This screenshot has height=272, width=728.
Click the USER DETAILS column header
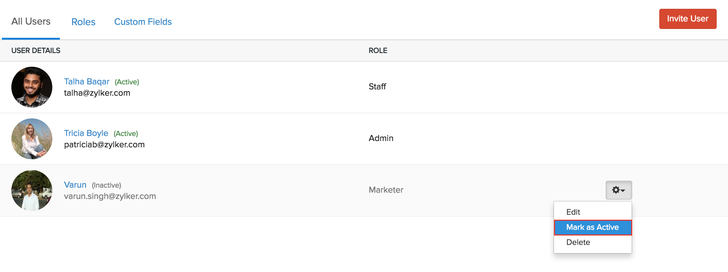click(36, 50)
